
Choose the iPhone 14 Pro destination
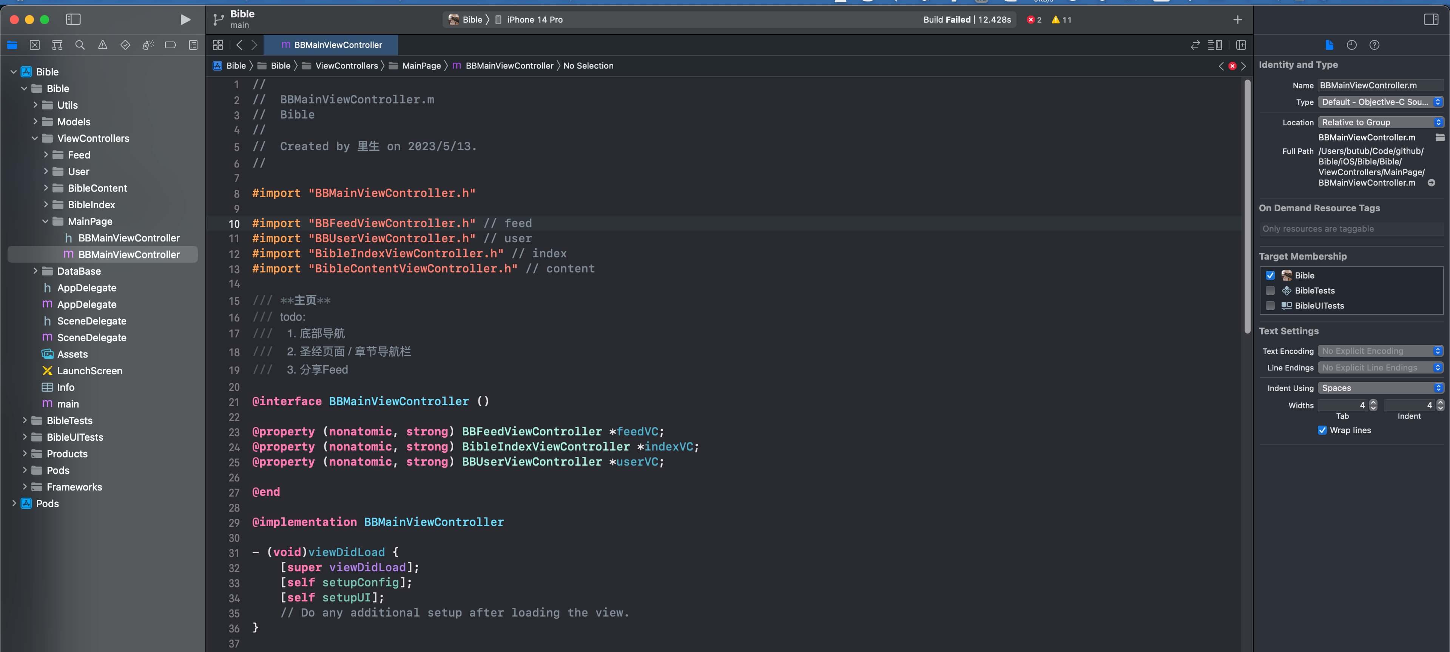[x=529, y=20]
